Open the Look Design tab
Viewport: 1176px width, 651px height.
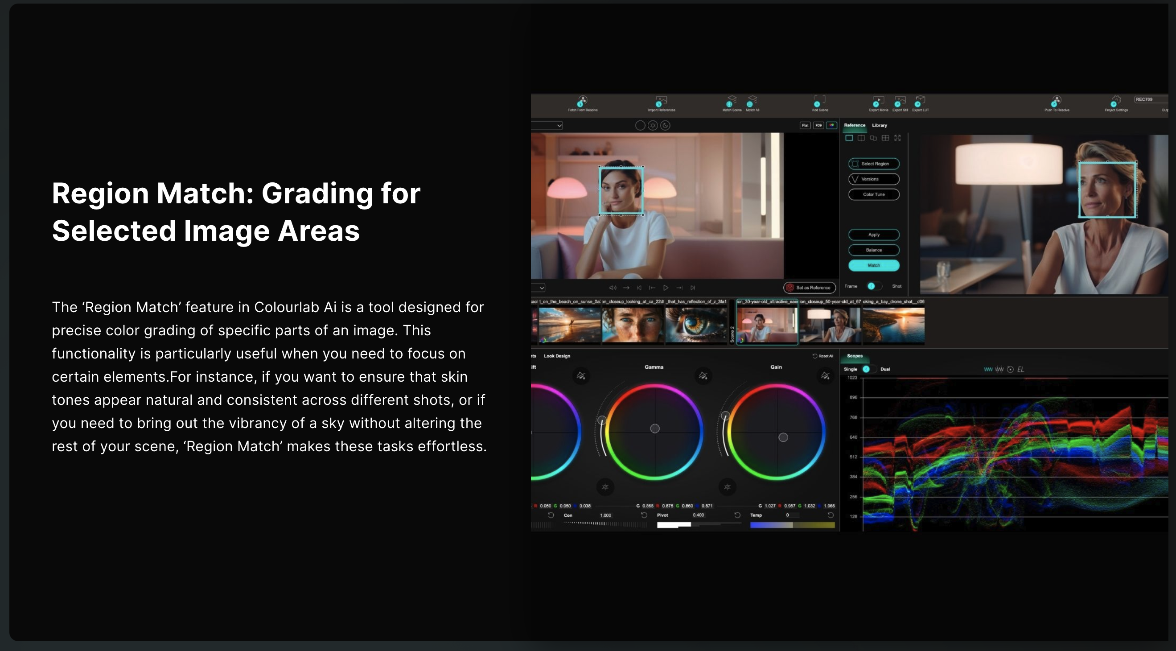click(x=556, y=356)
